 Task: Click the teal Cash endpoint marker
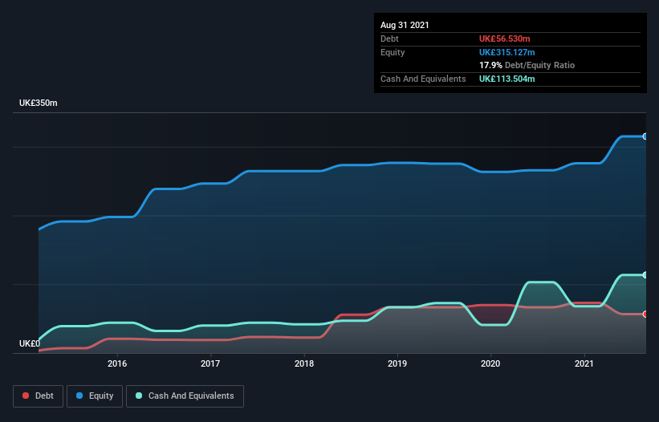(x=645, y=275)
